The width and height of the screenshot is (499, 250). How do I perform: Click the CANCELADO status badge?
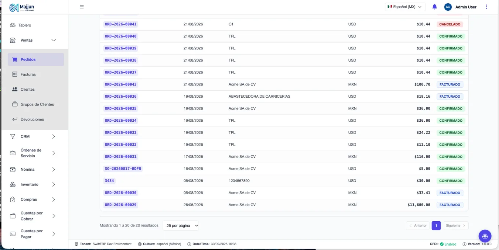click(x=450, y=24)
